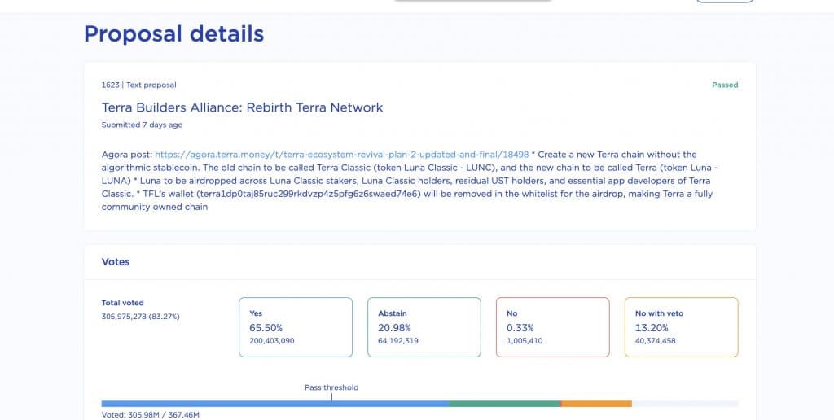Image resolution: width=834 pixels, height=420 pixels.
Task: Click the Passed status label
Action: coord(725,85)
